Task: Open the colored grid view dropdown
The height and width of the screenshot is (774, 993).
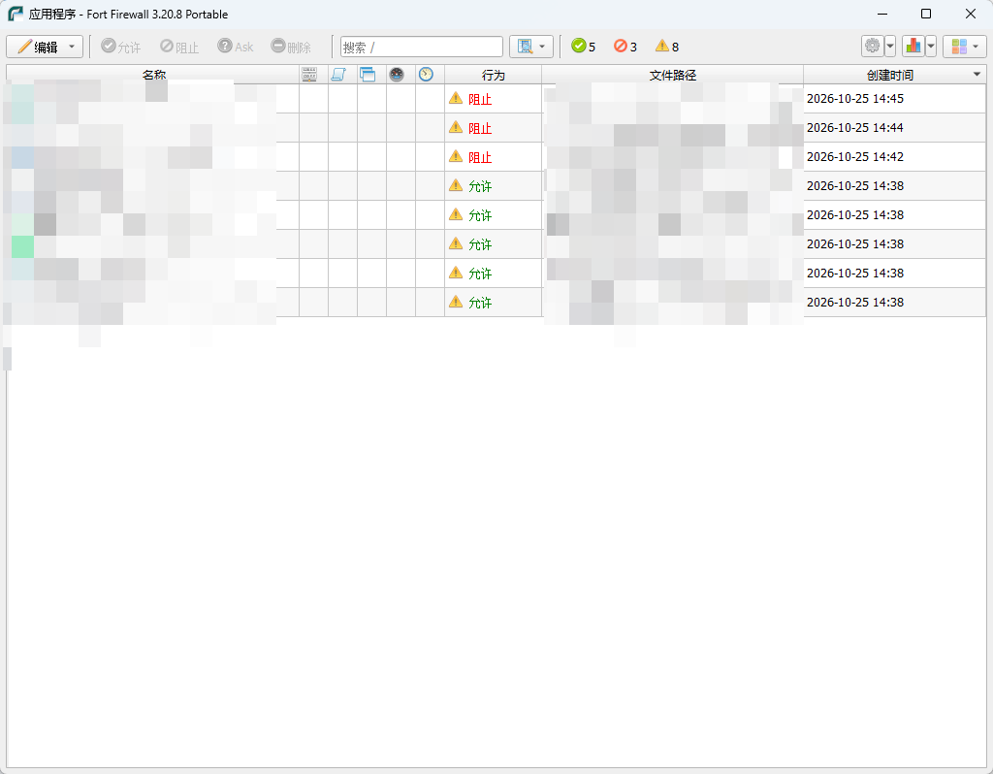Action: pyautogui.click(x=965, y=47)
